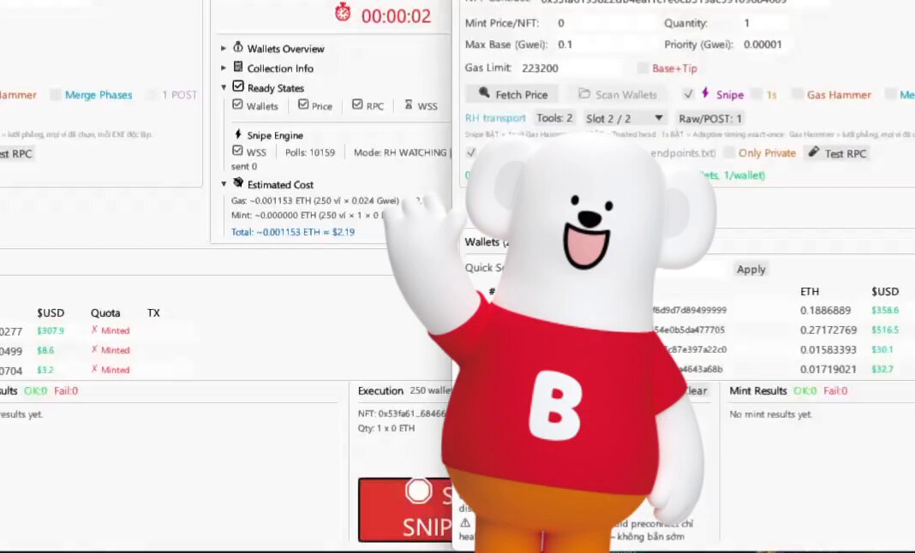Expand the Collection Info section arrow
915x553 pixels.
(224, 68)
